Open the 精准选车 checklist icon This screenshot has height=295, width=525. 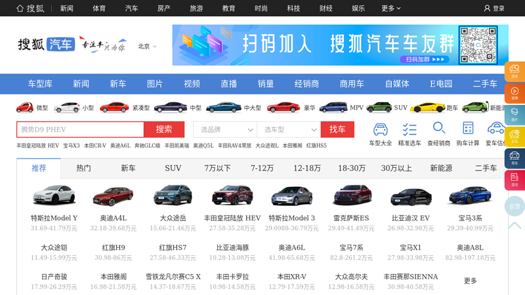pos(409,129)
